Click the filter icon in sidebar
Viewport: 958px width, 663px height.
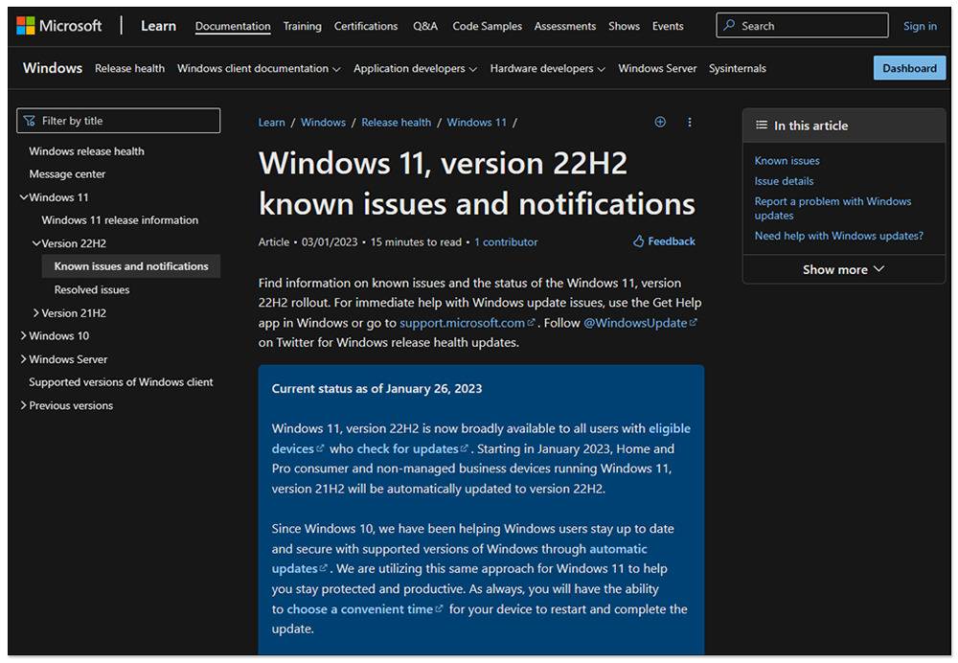point(31,121)
